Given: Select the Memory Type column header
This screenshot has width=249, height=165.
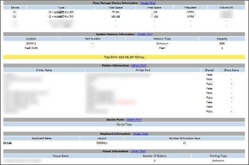Looking at the screenshot, I should pyautogui.click(x=162, y=39).
